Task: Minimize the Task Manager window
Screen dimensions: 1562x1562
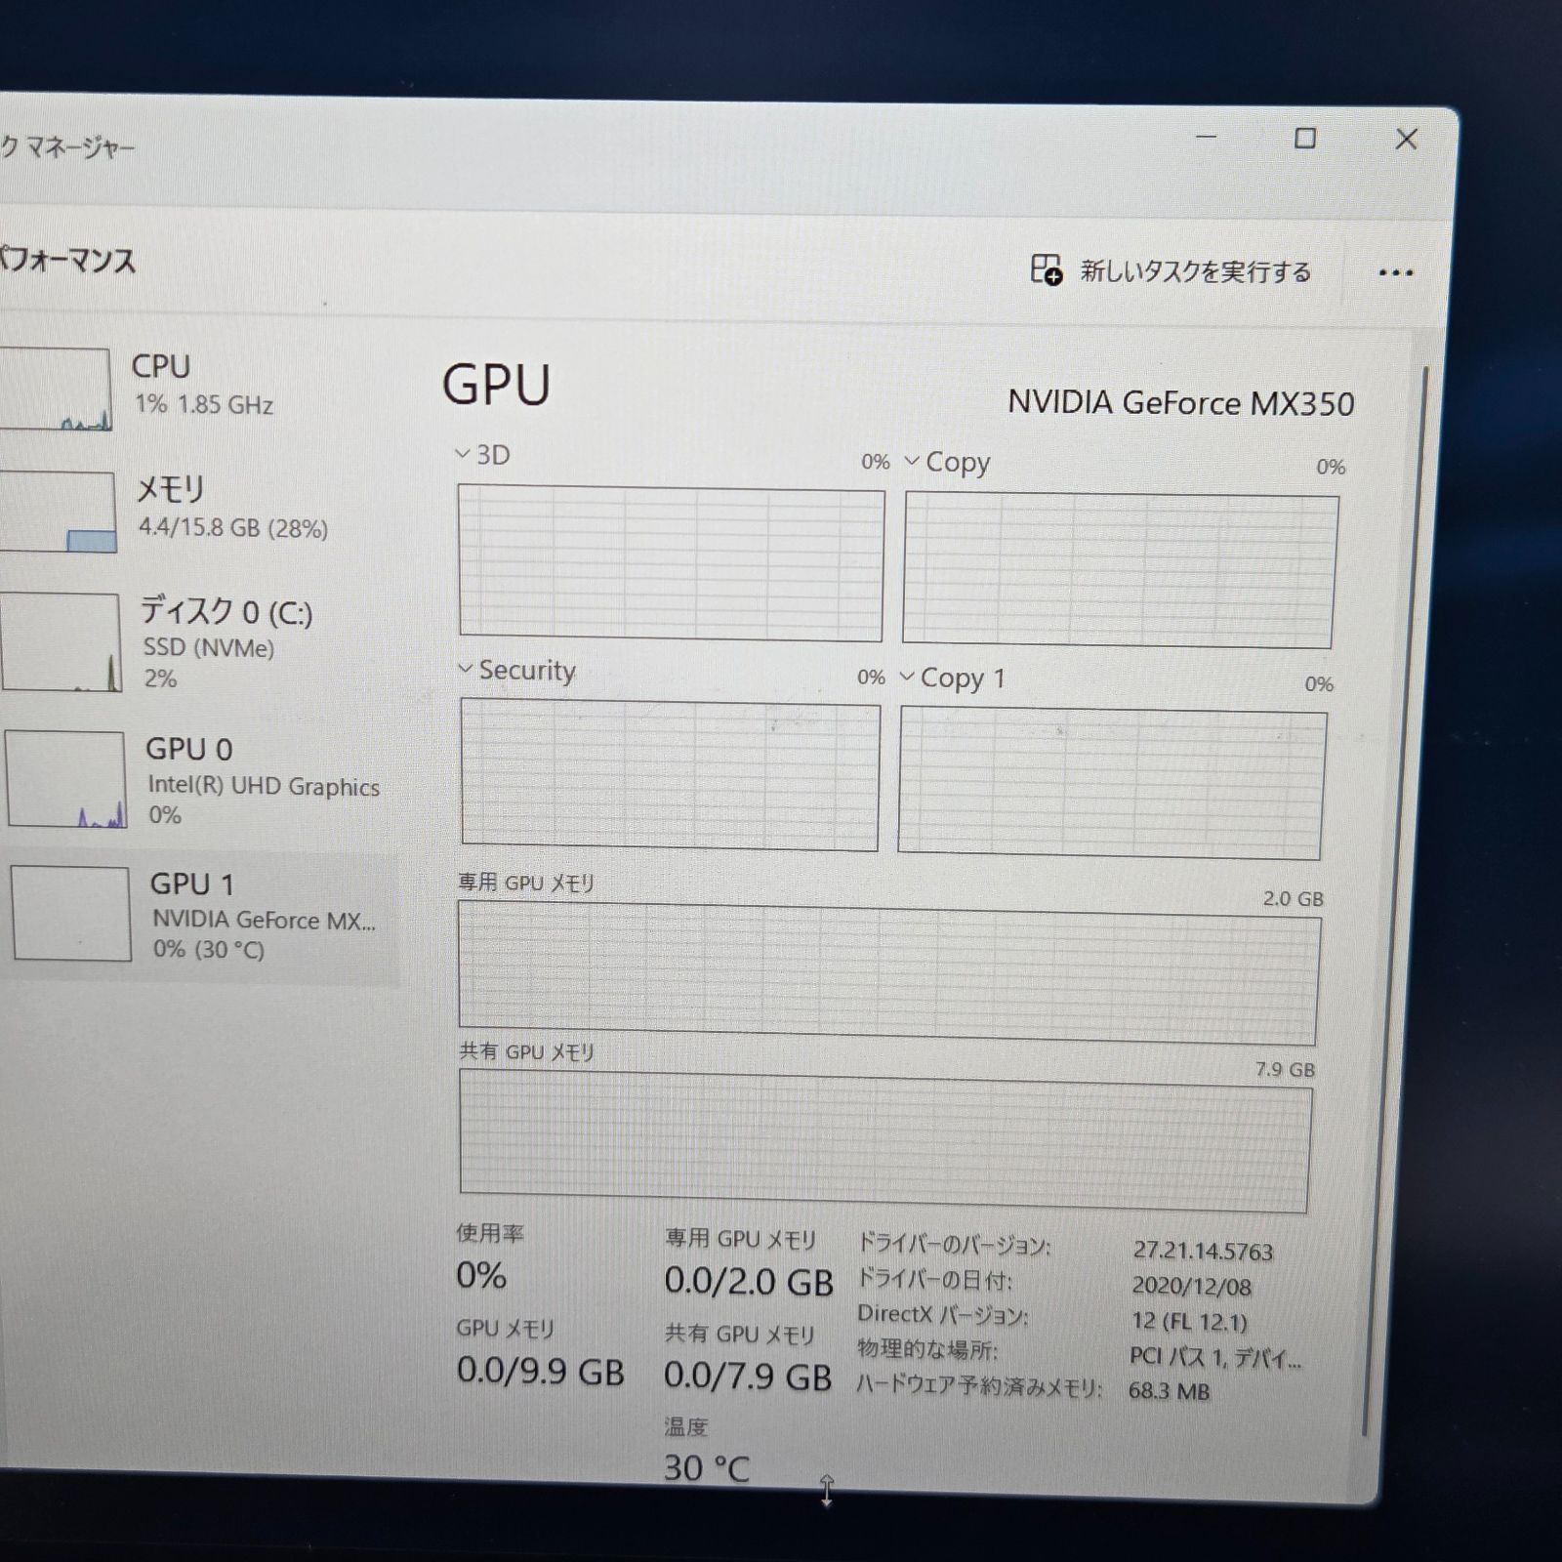Action: pos(1207,138)
